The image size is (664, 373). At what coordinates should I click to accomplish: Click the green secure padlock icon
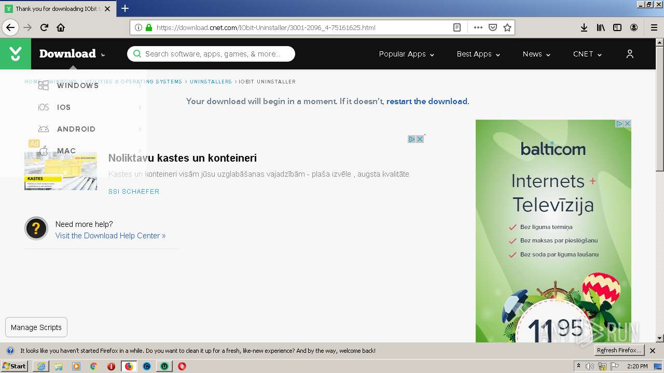pyautogui.click(x=149, y=27)
